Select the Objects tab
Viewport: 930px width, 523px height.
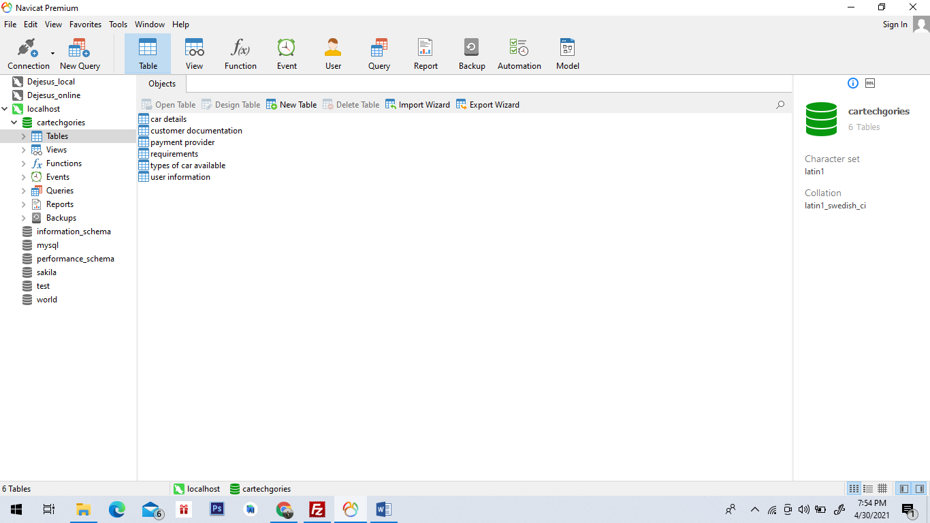(162, 84)
